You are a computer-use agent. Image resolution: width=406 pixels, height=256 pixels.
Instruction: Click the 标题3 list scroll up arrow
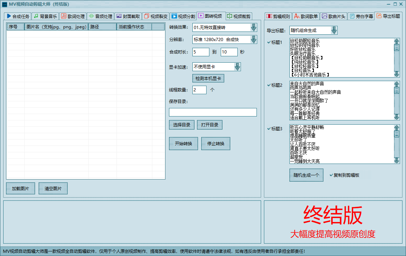pyautogui.click(x=396, y=128)
